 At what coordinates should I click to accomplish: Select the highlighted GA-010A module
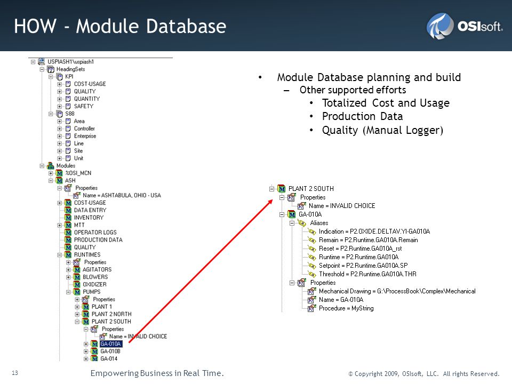111,344
